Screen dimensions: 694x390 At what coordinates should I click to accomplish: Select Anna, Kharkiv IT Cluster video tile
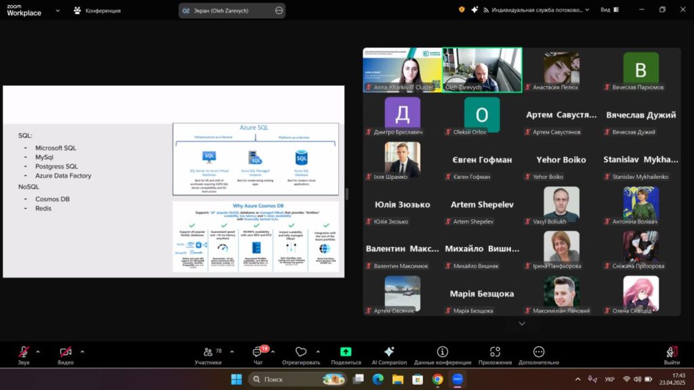point(403,70)
